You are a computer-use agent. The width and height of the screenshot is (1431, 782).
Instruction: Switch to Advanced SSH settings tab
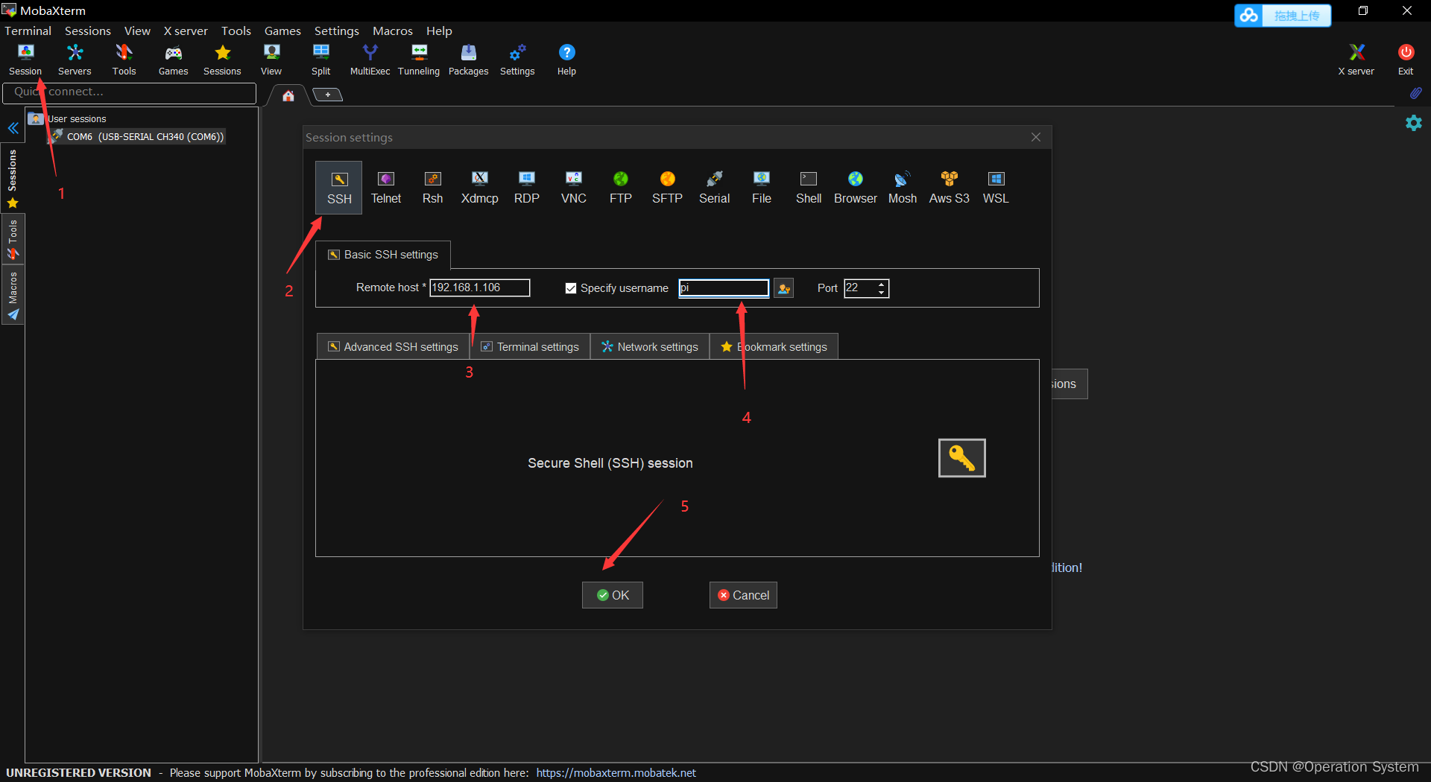click(393, 347)
